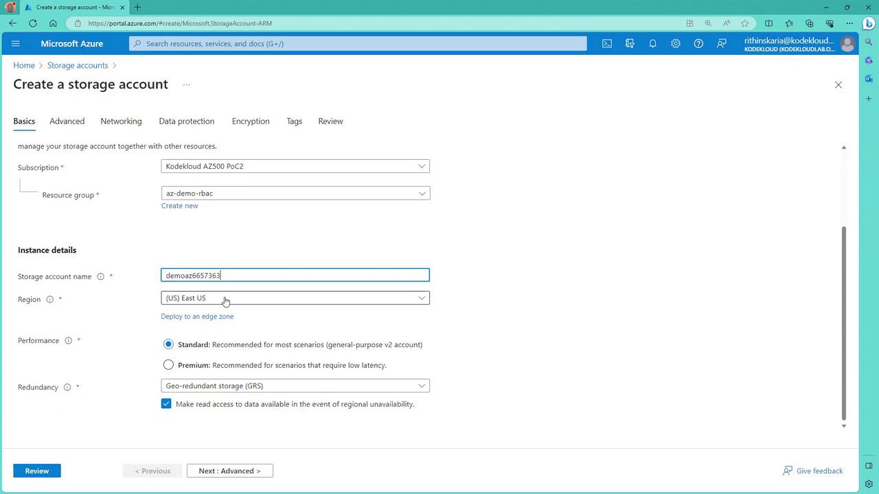Viewport: 879px width, 494px height.
Task: Switch to the Basics tab
Action: click(x=24, y=121)
